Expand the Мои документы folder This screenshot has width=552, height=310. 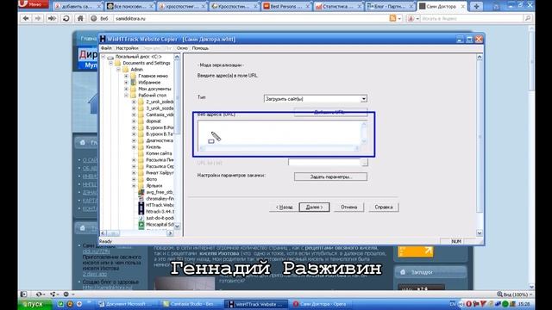(x=126, y=89)
